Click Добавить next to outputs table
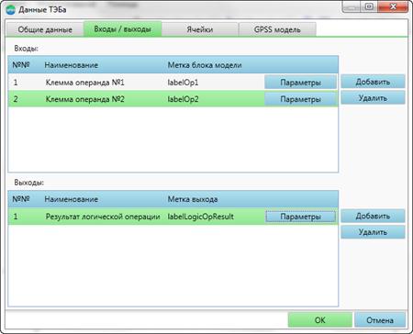Image resolution: width=413 pixels, height=334 pixels. coord(373,216)
